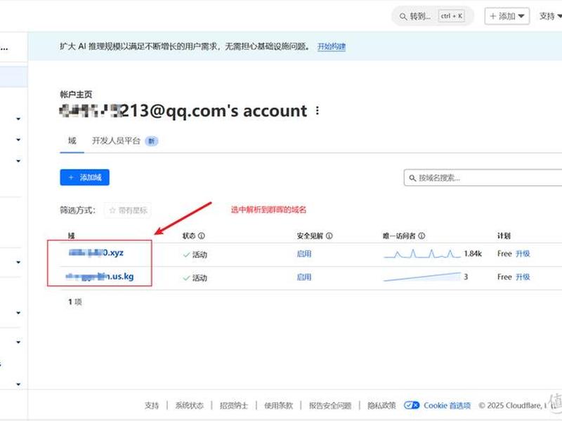Show info for 安全见解 column

tap(329, 236)
